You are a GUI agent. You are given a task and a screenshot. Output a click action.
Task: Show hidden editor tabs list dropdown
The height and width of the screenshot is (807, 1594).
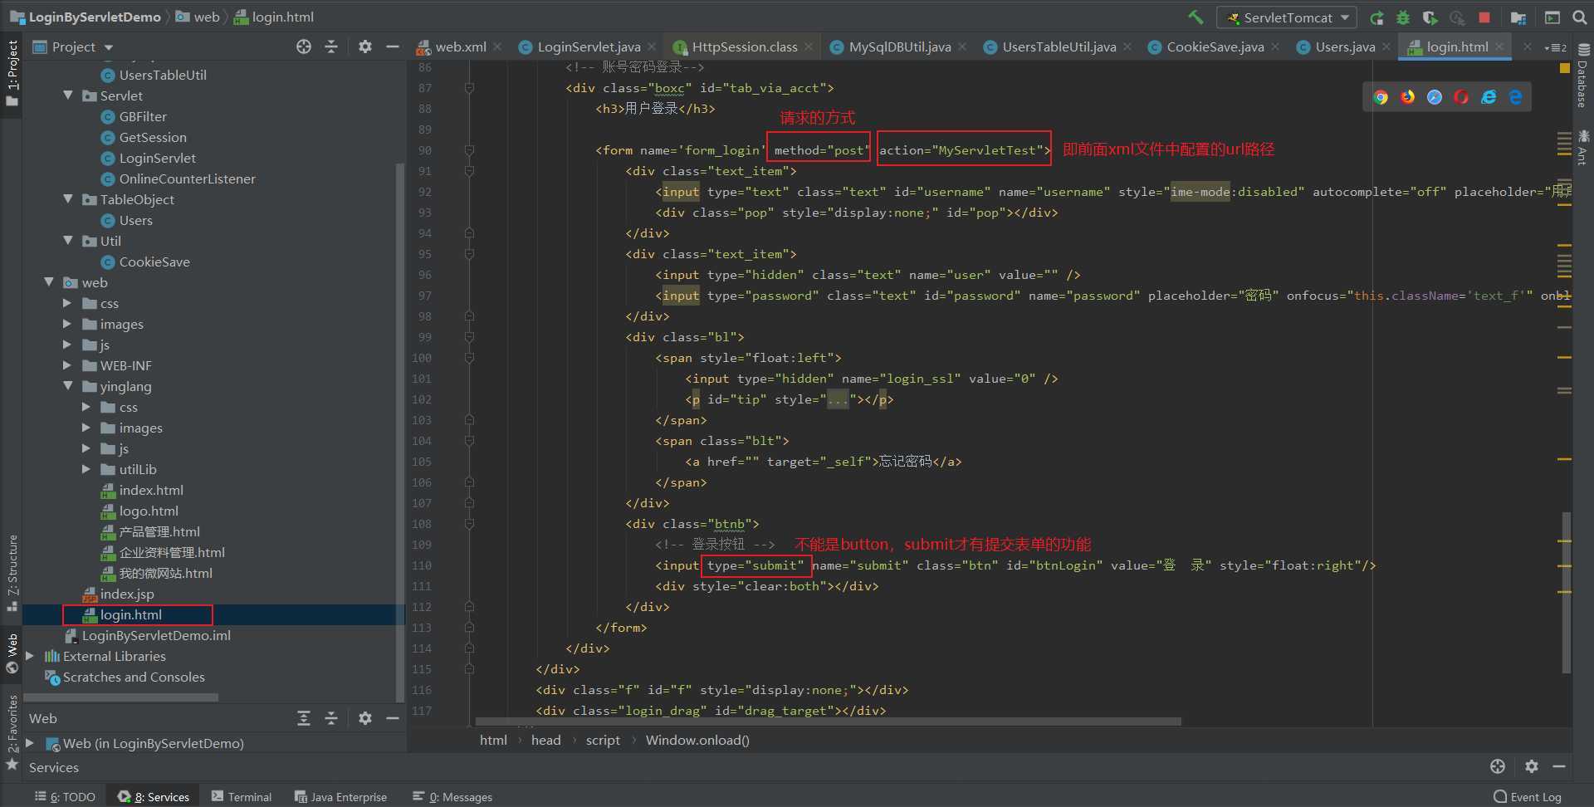point(1555,47)
